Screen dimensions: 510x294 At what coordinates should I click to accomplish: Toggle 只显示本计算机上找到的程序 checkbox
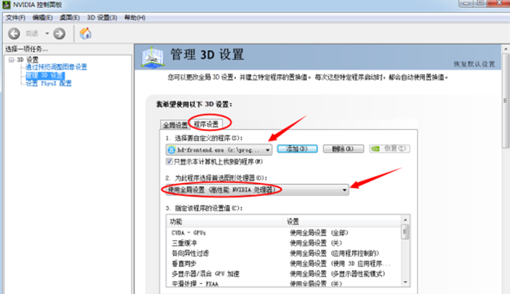point(169,161)
